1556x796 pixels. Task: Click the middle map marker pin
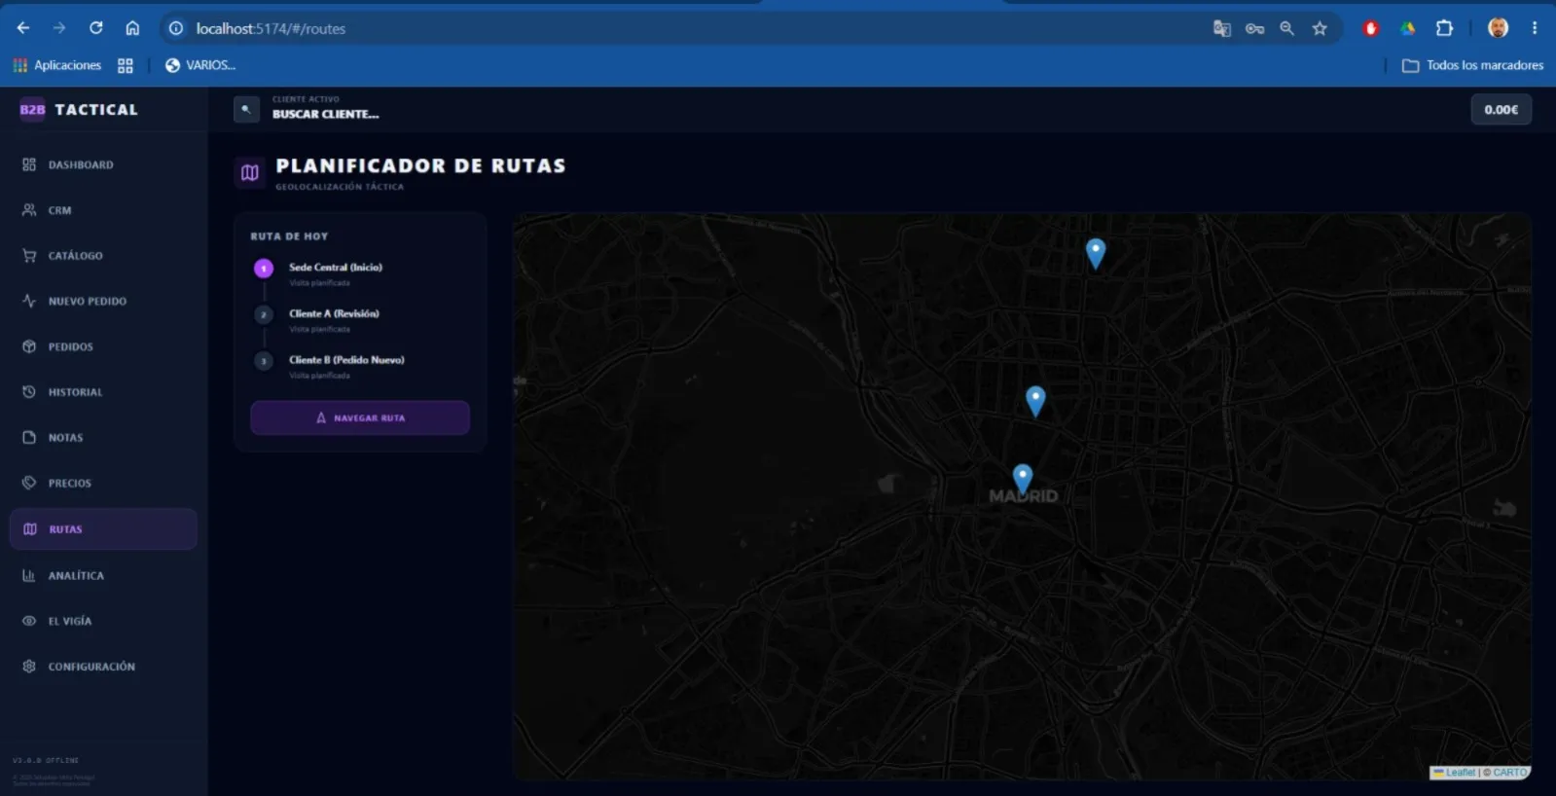click(1035, 400)
